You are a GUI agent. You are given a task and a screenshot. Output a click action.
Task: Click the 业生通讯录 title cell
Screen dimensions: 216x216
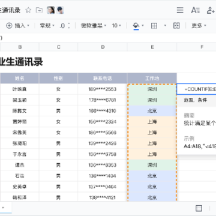tap(22, 62)
